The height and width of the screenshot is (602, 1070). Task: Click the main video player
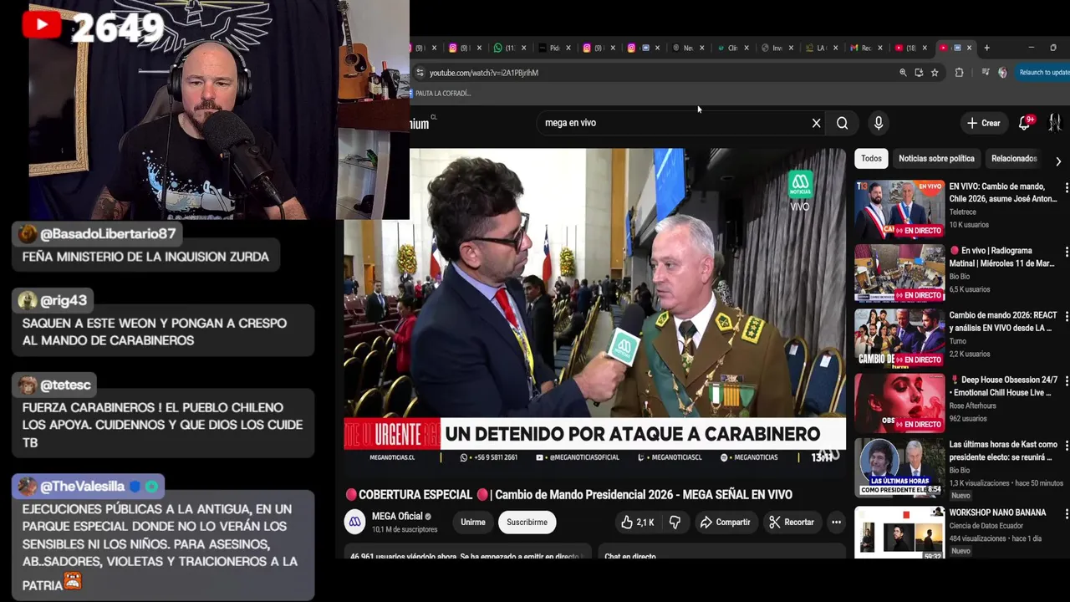tap(594, 309)
